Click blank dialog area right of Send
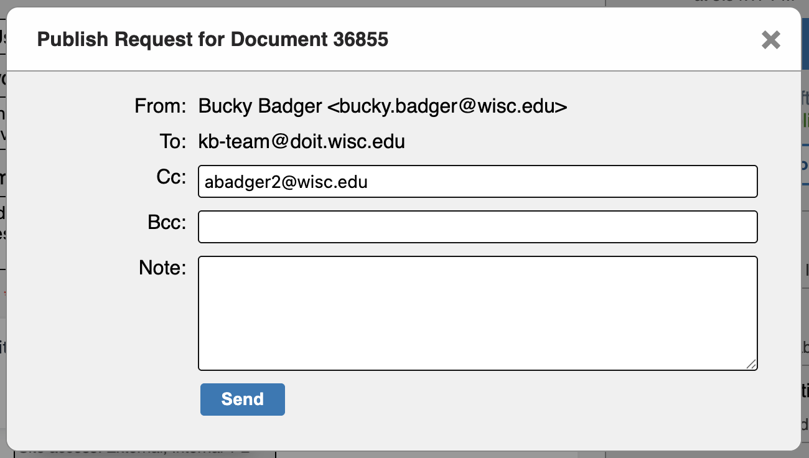The image size is (809, 458). point(498,400)
